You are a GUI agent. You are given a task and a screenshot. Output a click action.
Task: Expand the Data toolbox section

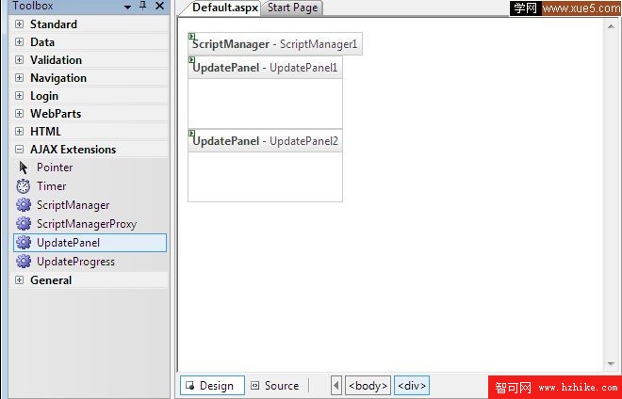coord(19,42)
